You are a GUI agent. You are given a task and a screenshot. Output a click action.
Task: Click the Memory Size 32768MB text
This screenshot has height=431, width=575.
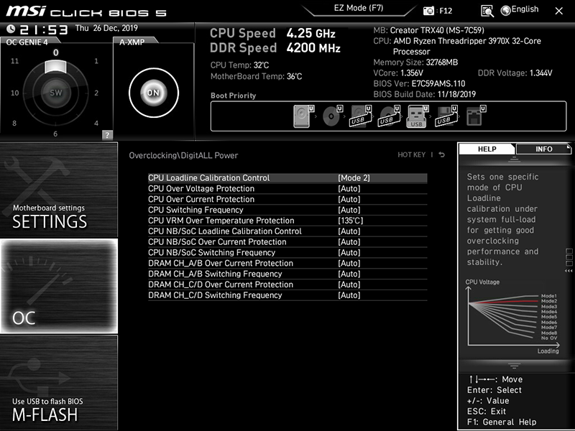(x=415, y=62)
